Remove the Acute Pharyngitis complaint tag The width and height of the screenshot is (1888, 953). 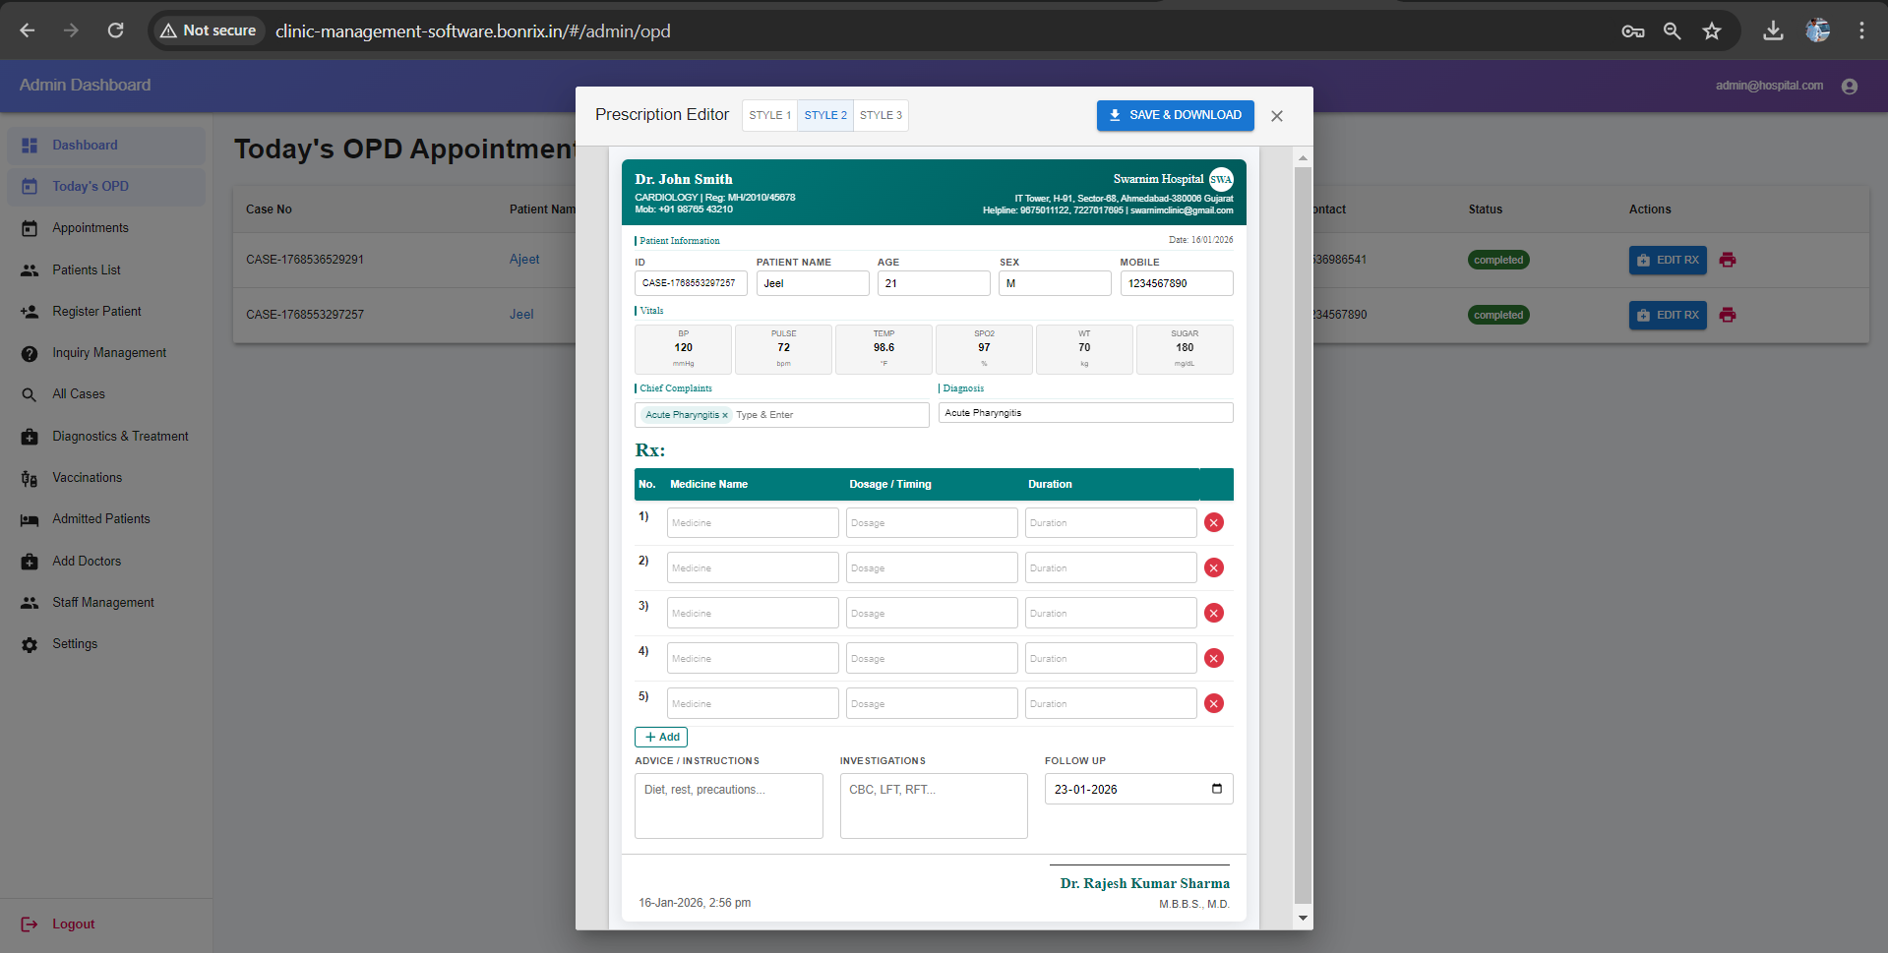[725, 414]
